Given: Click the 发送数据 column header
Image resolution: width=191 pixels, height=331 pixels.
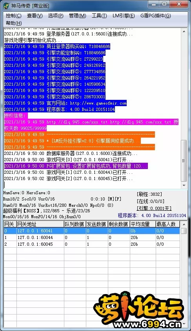Looking at the screenshot, I should point(96,224).
